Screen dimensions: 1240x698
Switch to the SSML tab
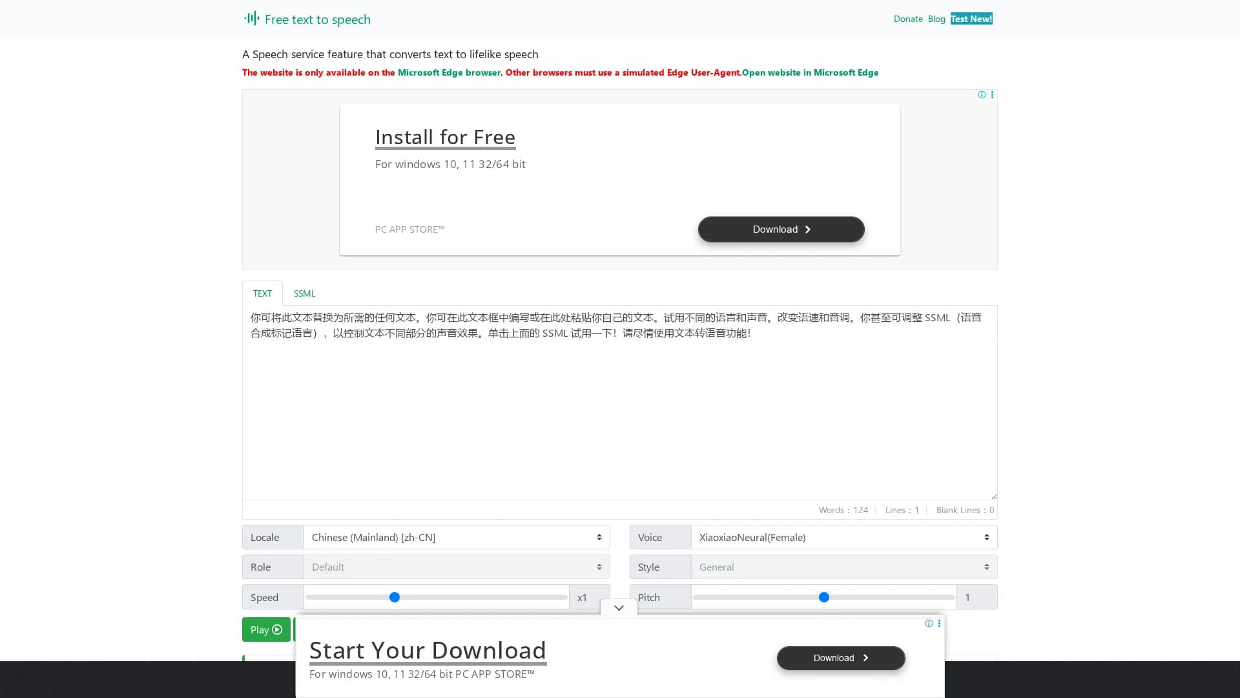pyautogui.click(x=304, y=293)
